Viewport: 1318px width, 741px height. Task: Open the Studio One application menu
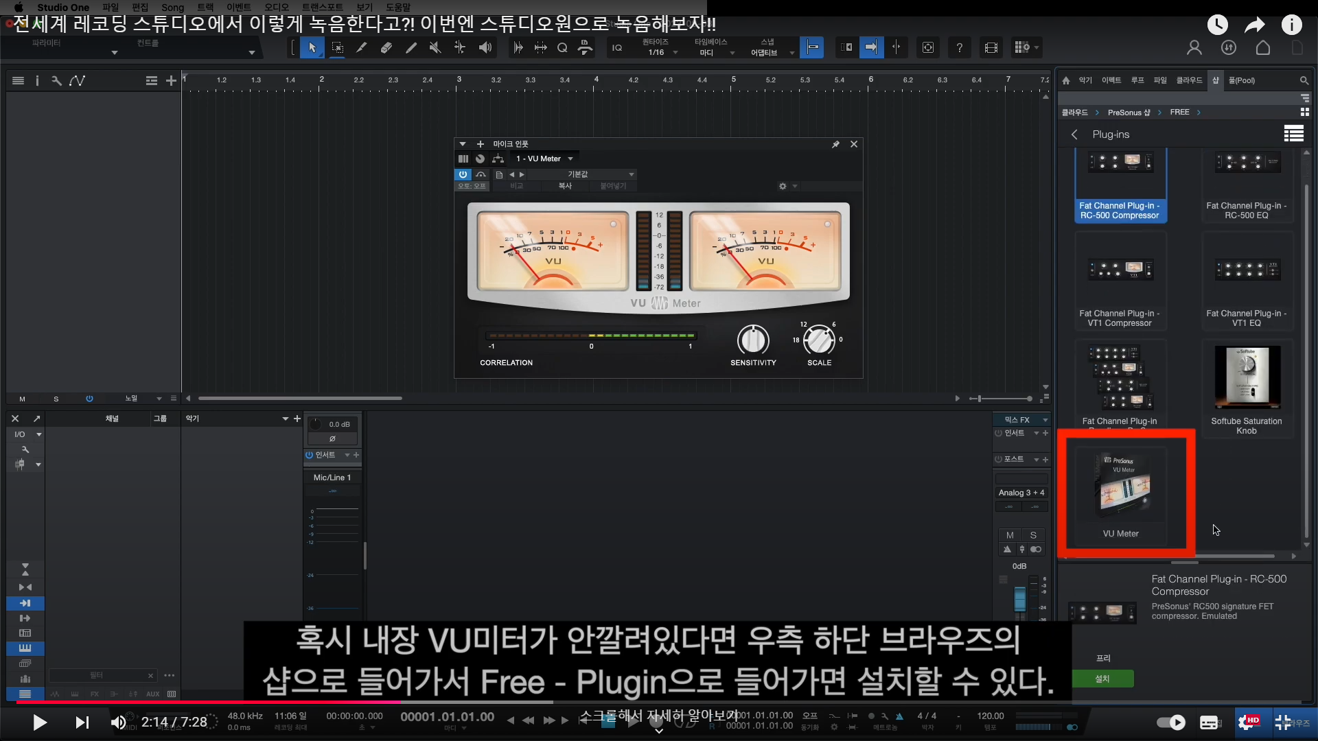[x=63, y=8]
